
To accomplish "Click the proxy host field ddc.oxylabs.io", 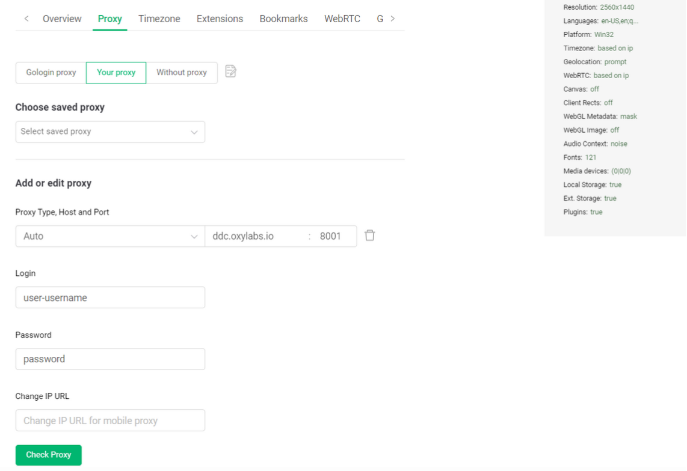I will (256, 236).
